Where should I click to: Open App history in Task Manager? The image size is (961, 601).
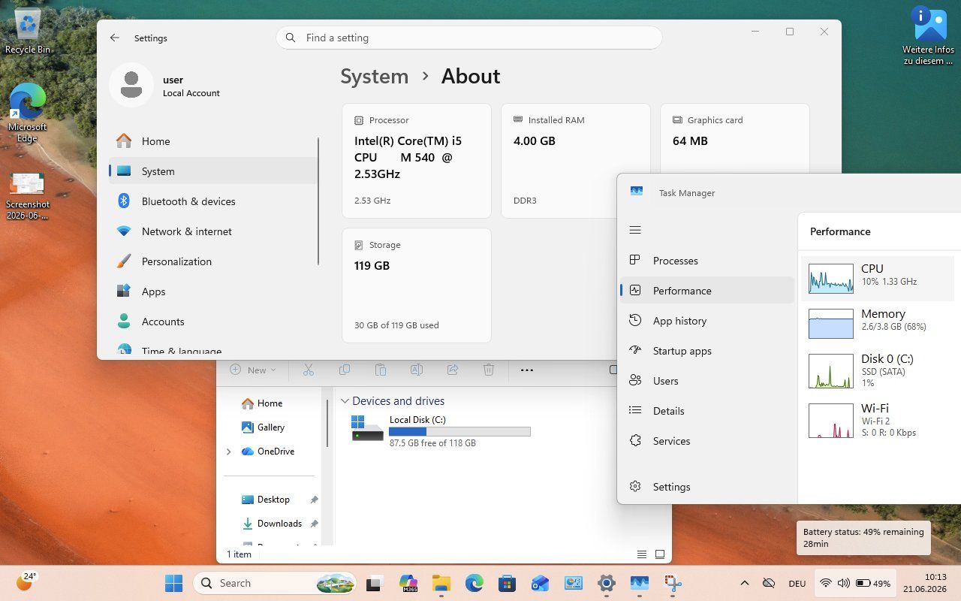[x=707, y=321]
